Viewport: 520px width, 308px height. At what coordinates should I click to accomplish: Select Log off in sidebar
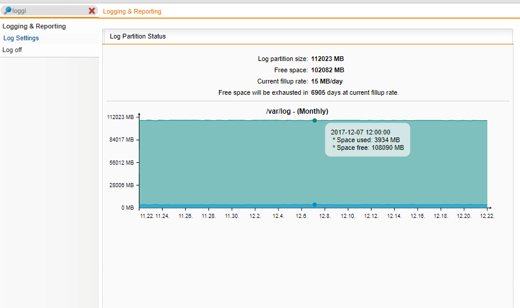point(12,50)
